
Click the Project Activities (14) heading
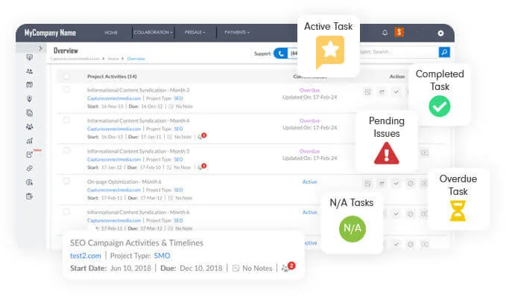click(x=112, y=77)
